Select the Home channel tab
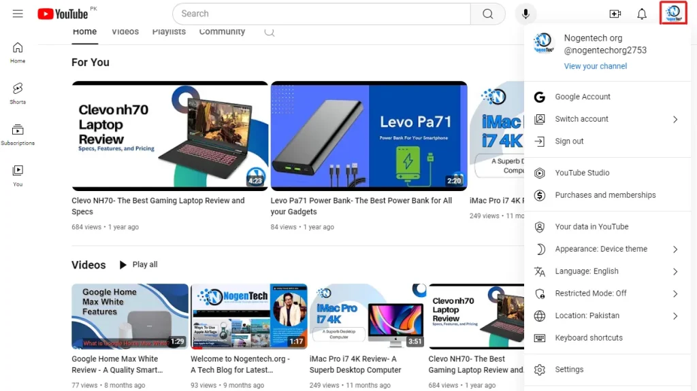697x391 pixels. 84,32
